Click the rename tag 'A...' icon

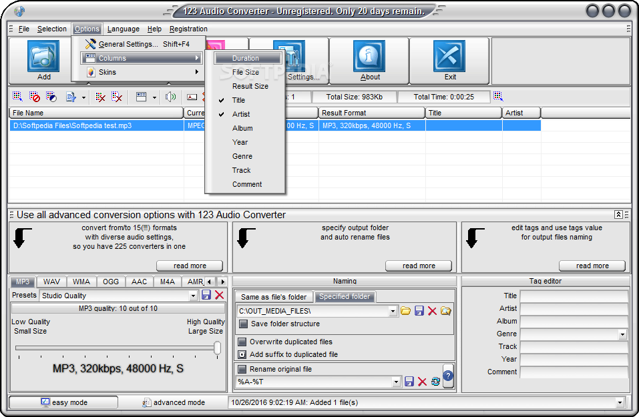192,97
